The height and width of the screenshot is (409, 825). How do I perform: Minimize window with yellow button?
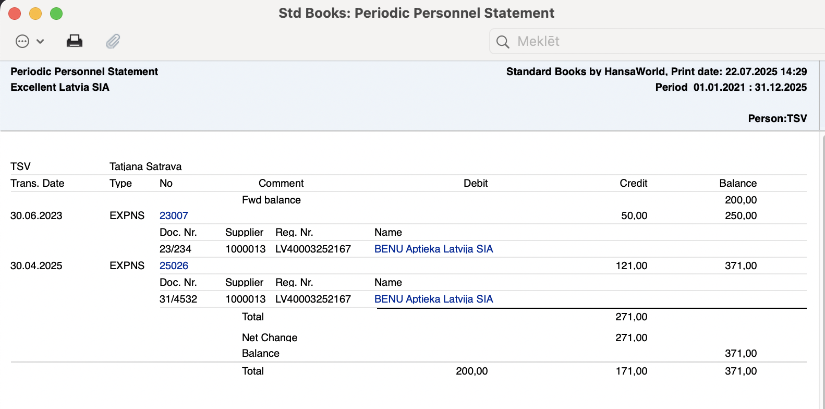click(35, 14)
